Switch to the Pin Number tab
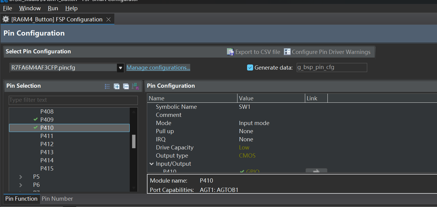This screenshot has width=437, height=207. (57, 199)
